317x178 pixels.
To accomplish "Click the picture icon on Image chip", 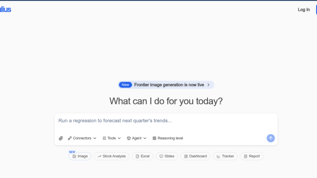I will [74, 156].
